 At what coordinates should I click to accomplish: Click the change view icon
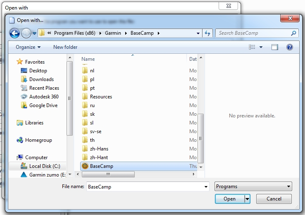click(x=252, y=47)
